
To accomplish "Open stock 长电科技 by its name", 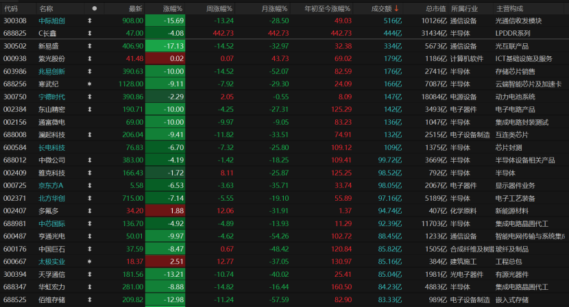I will click(x=52, y=148).
